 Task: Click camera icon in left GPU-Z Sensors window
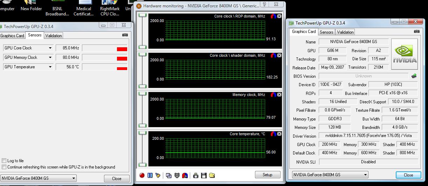[x=125, y=35]
